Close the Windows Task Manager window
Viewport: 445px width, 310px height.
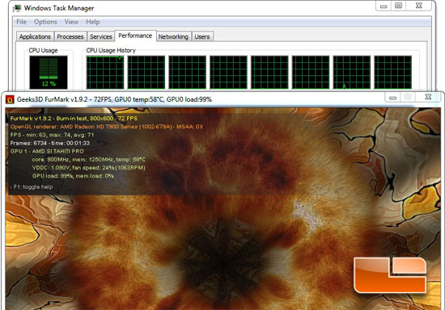(419, 6)
